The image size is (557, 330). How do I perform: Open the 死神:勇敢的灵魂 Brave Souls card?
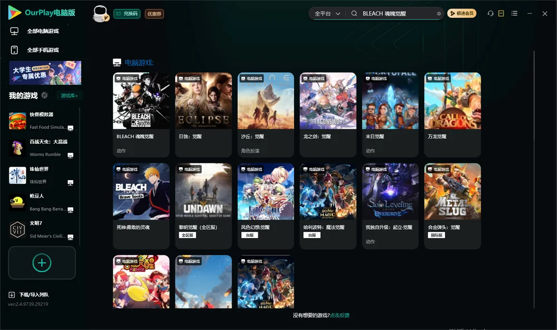(141, 206)
